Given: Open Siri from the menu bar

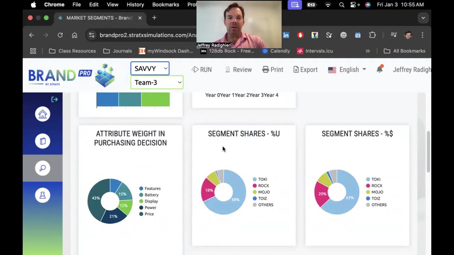Looking at the screenshot, I should 368,5.
